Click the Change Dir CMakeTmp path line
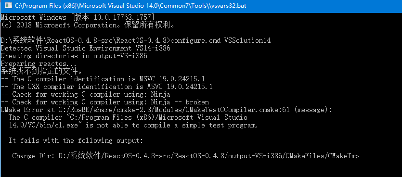This screenshot has width=402, height=177. pyautogui.click(x=186, y=156)
